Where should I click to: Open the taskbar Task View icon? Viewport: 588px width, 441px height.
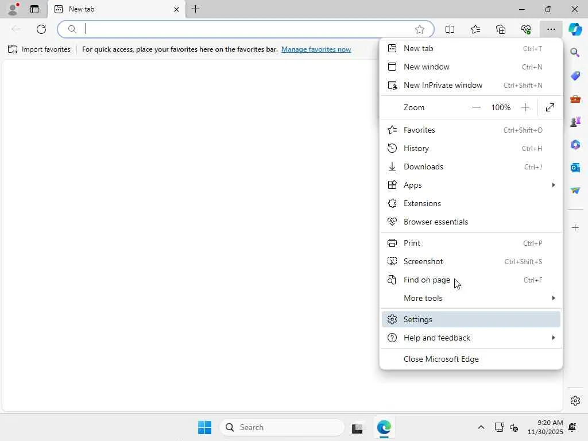[357, 427]
